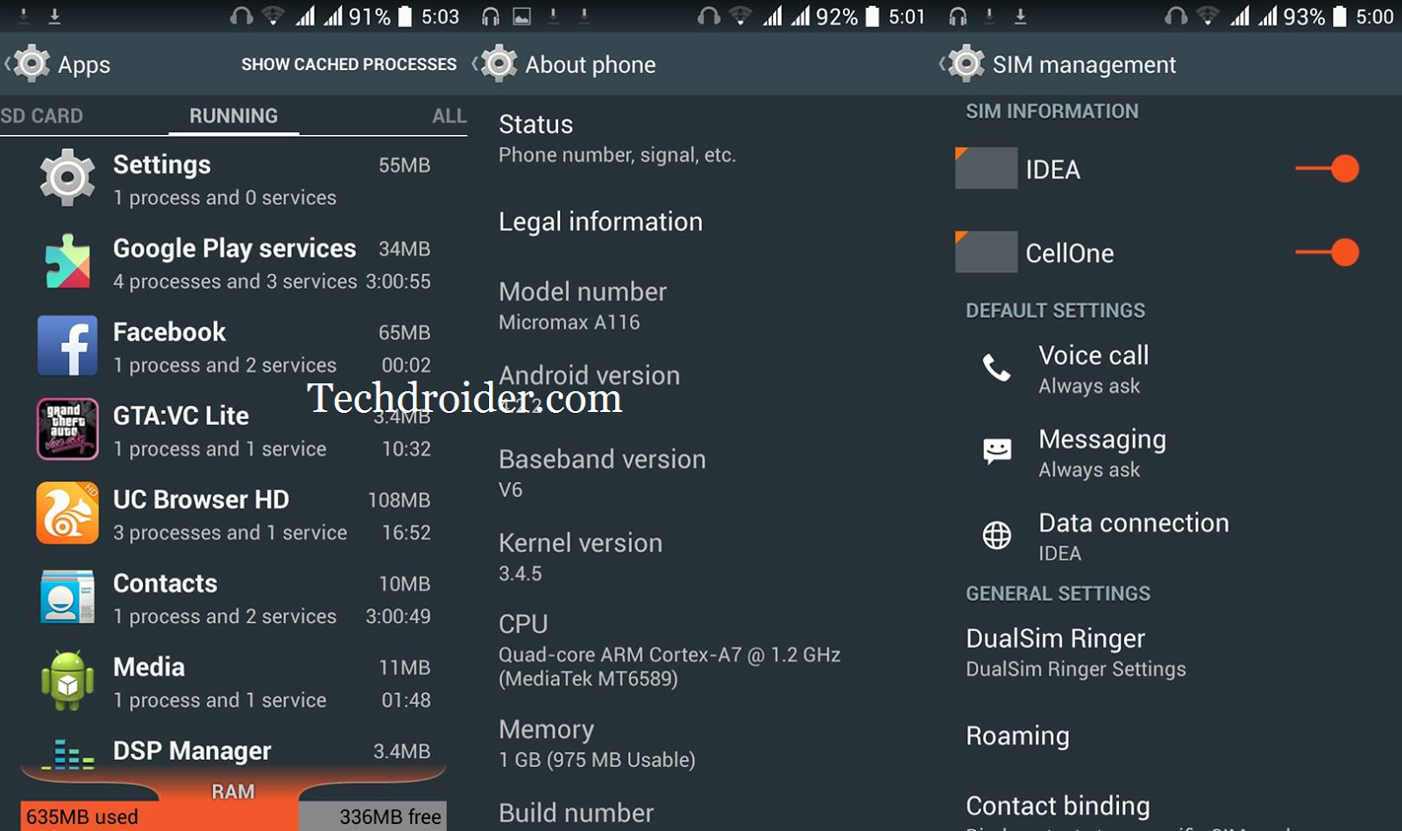Open the Media android icon
Viewport: 1402px width, 831px height.
67,680
